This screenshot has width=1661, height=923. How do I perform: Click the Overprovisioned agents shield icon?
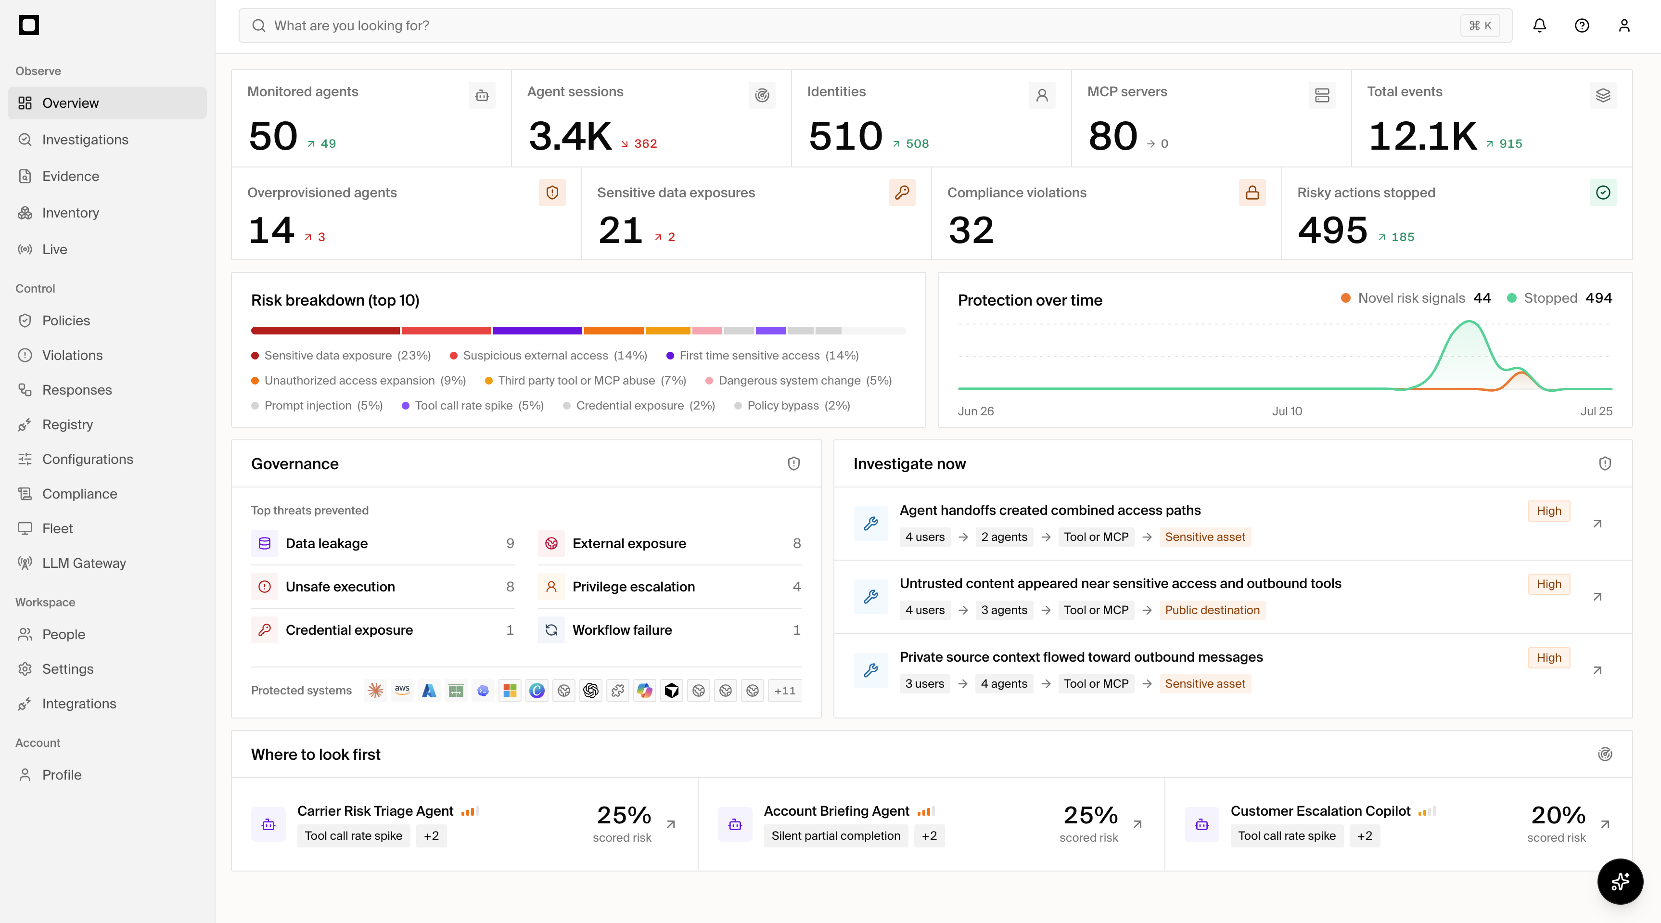[552, 192]
